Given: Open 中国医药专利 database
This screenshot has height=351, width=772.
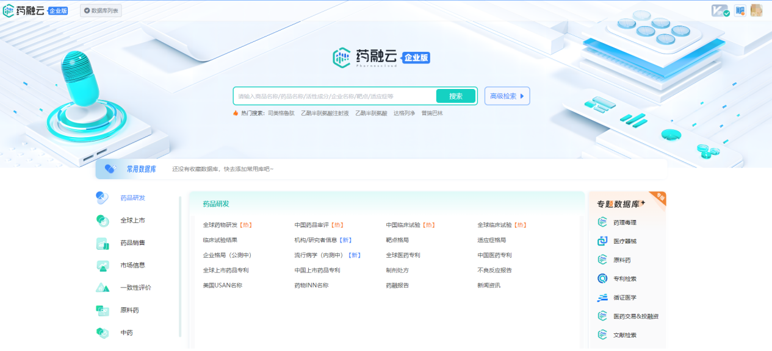Looking at the screenshot, I should coord(494,255).
